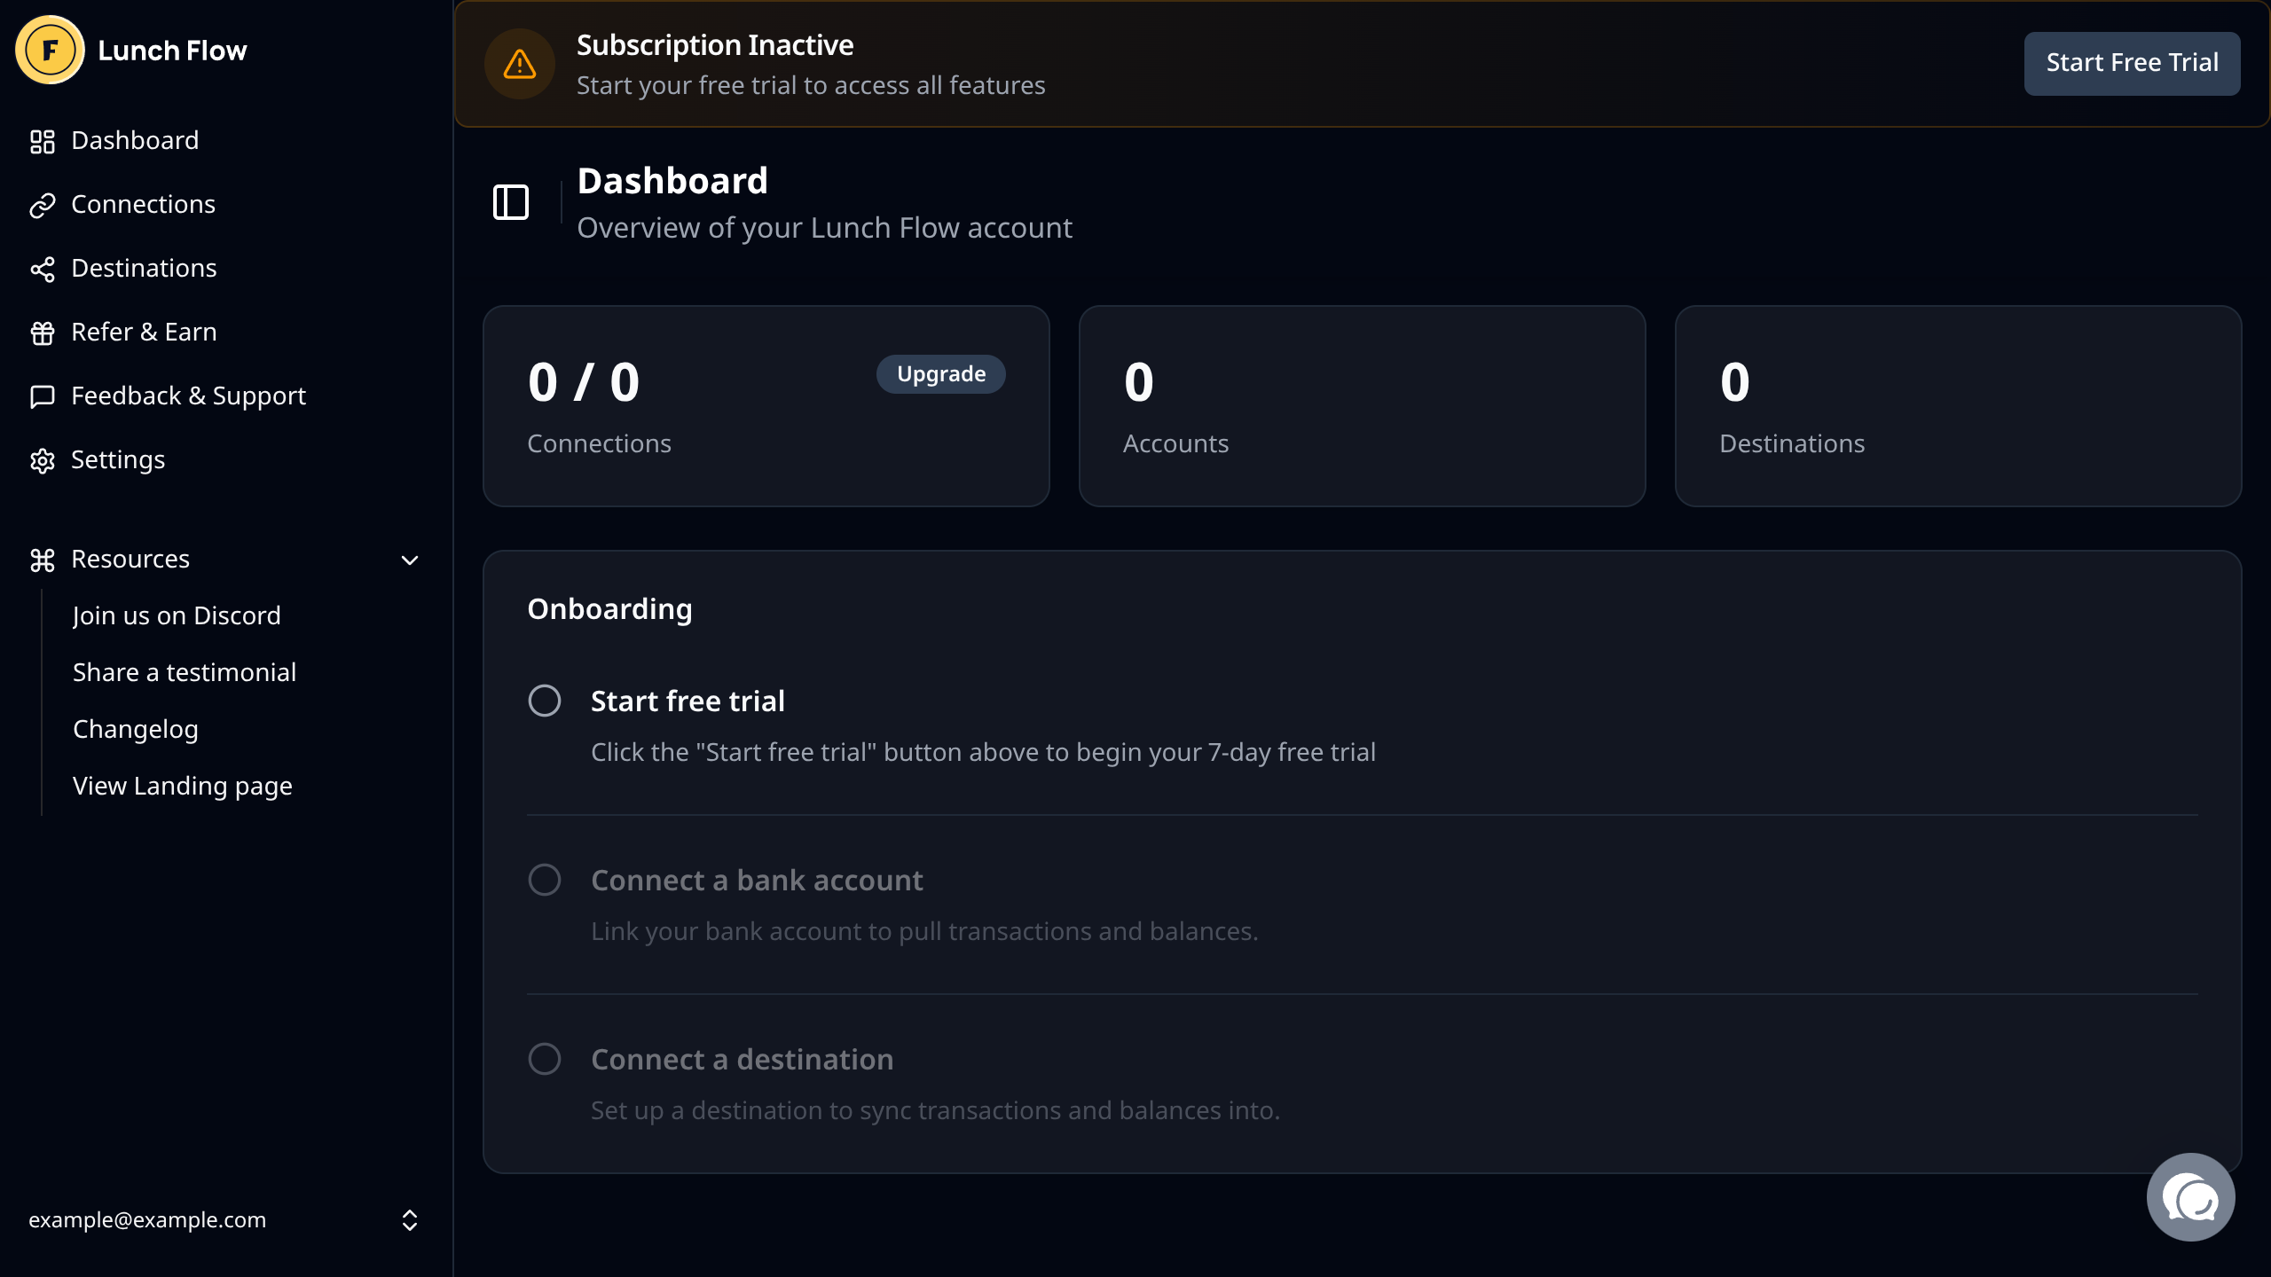Click the Accounts stat card
Screen dimensions: 2271x1277
coord(1362,406)
